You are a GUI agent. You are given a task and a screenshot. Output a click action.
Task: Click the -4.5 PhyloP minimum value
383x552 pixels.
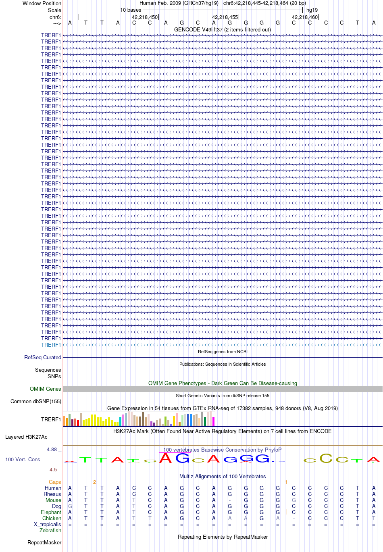coord(52,469)
